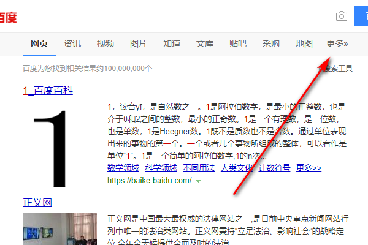Open the 数学领域 sublink

(x=123, y=168)
